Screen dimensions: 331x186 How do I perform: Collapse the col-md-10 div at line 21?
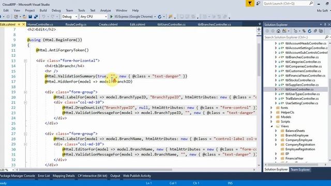click(25, 102)
